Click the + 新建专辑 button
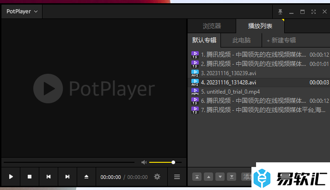This screenshot has height=190, width=330. point(281,41)
